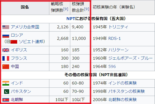Click the その他の核保有国 section heading
The image size is (155, 104).
(x=96, y=75)
